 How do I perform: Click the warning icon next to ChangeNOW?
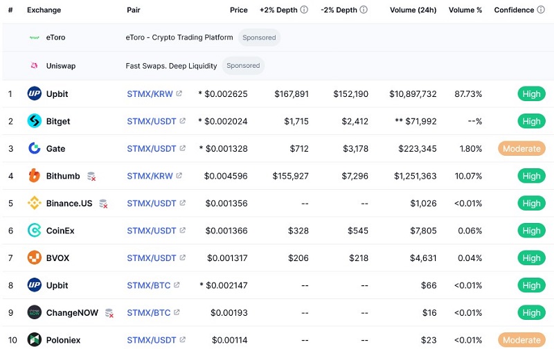[109, 313]
